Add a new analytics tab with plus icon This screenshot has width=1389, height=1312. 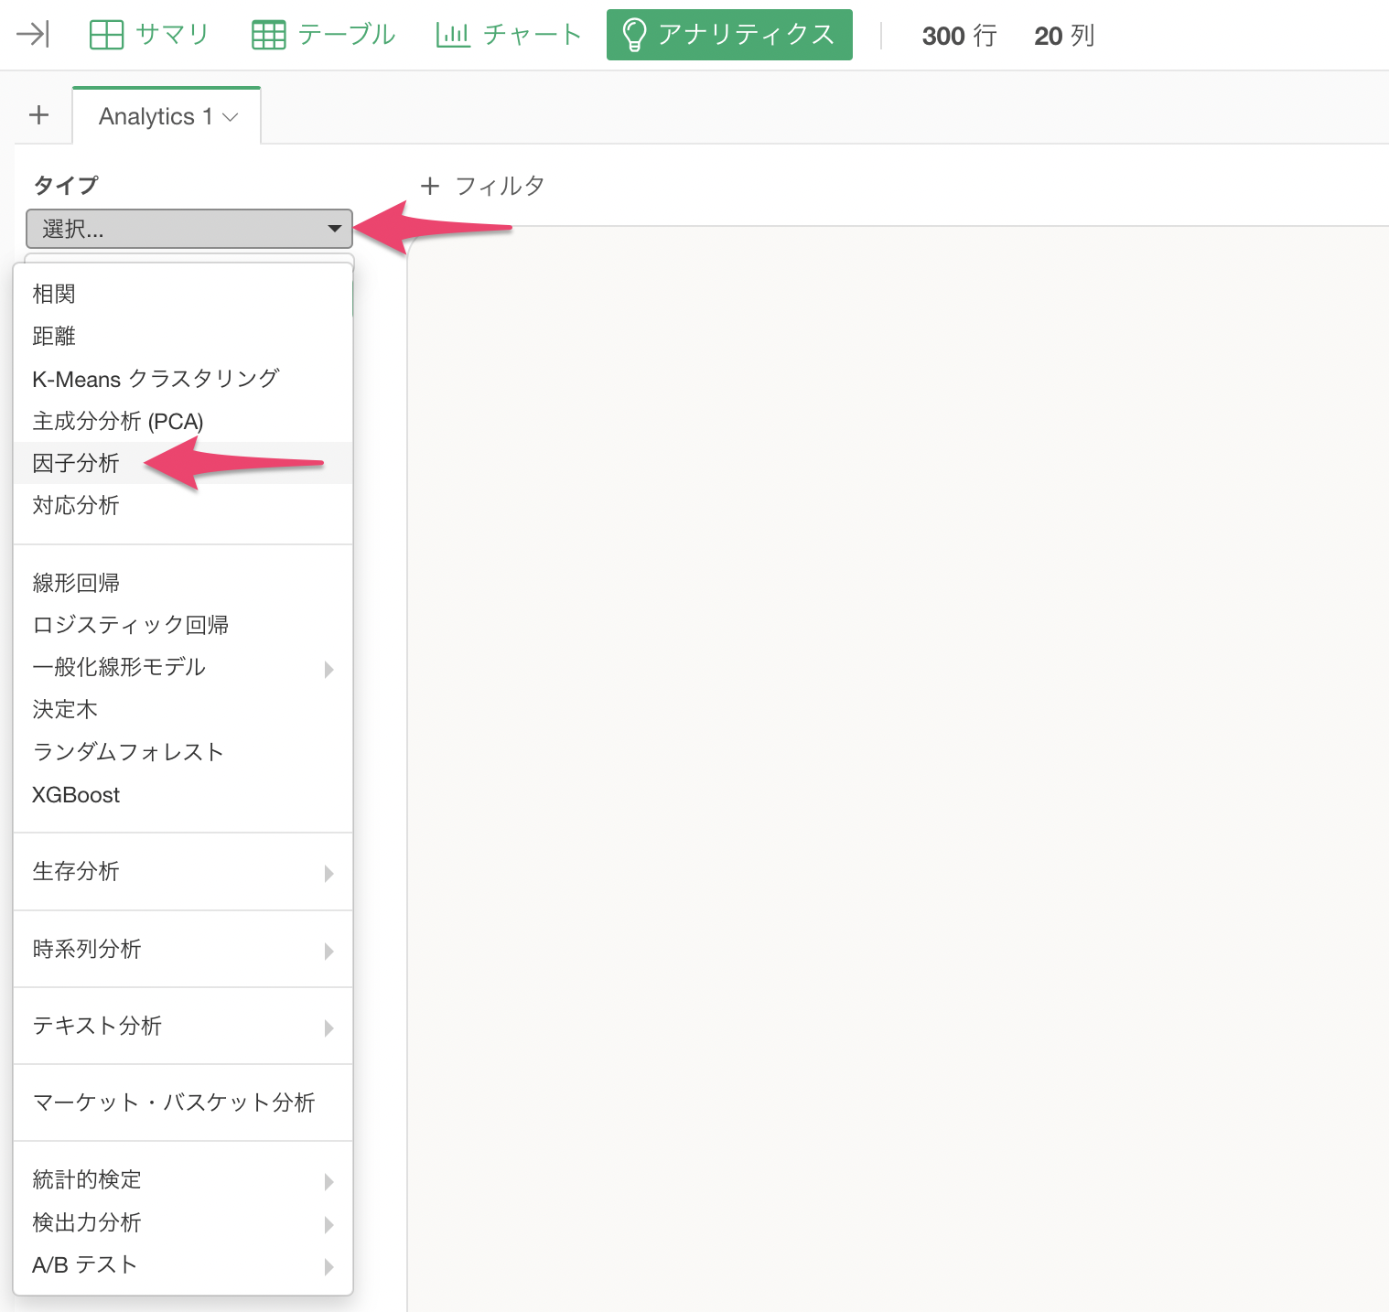point(38,115)
